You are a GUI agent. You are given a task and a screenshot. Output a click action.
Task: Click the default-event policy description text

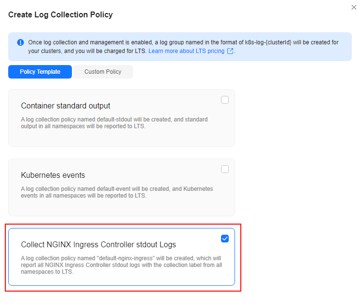117,192
